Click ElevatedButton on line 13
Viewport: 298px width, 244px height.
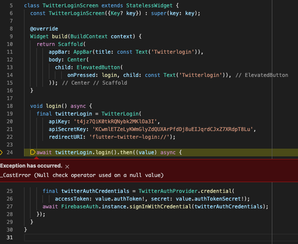(x=98, y=67)
